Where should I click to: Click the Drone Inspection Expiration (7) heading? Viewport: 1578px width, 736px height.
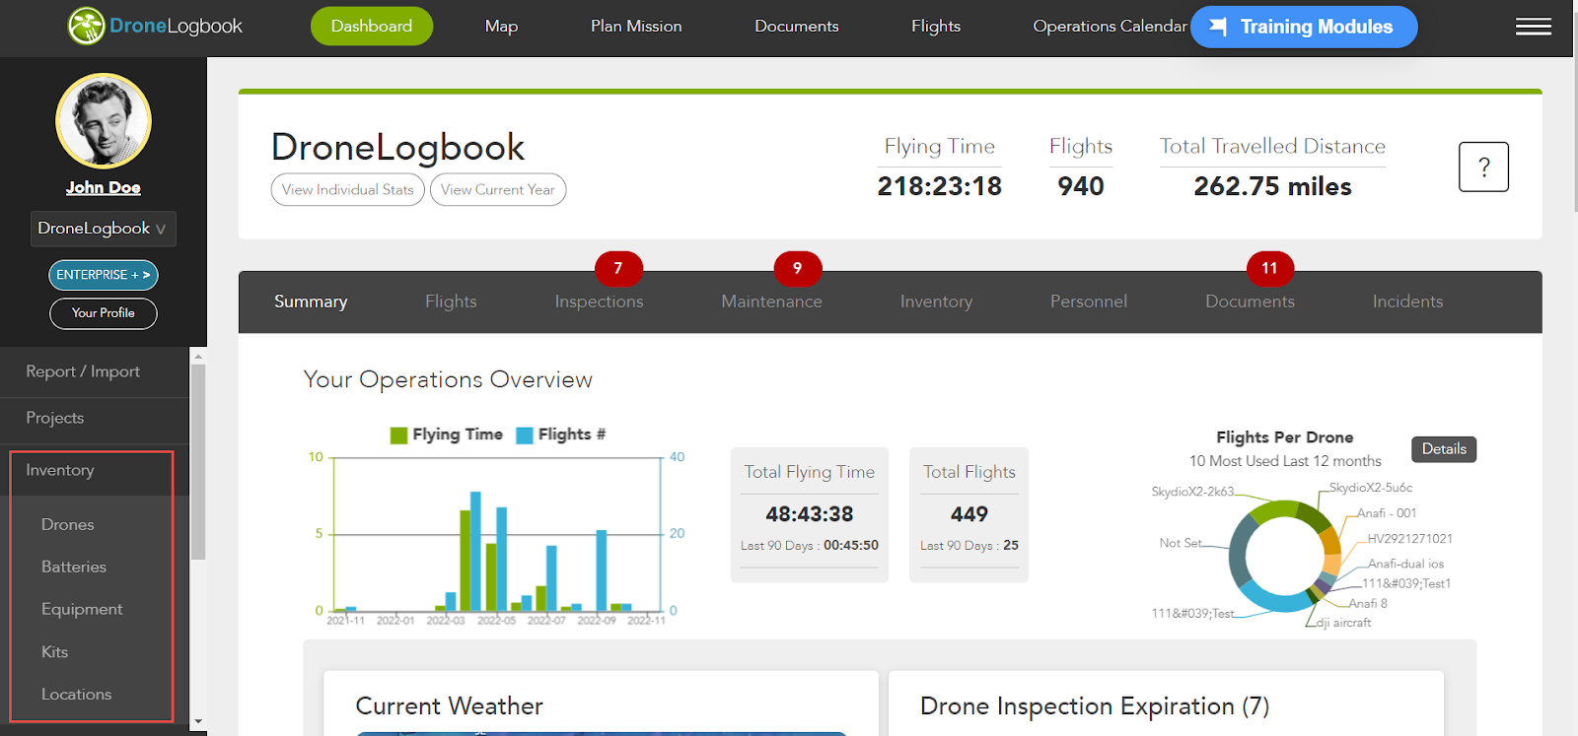[x=1095, y=706]
